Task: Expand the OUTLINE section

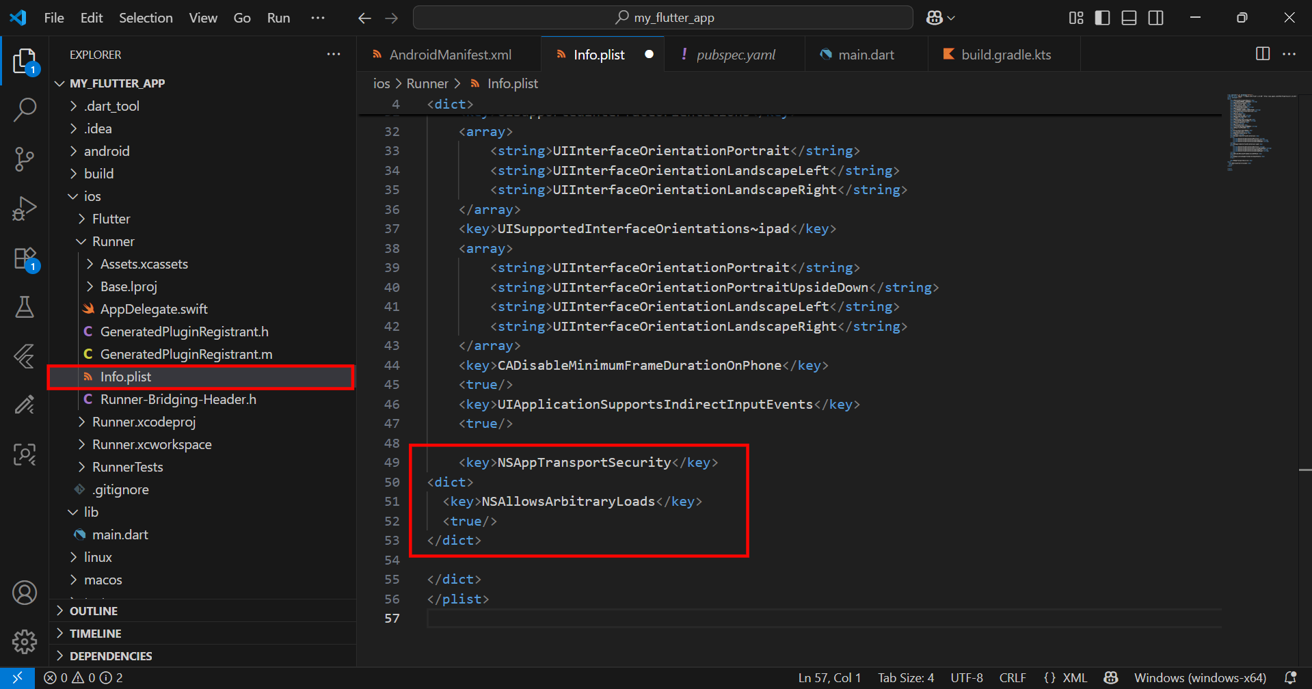Action: pos(202,611)
